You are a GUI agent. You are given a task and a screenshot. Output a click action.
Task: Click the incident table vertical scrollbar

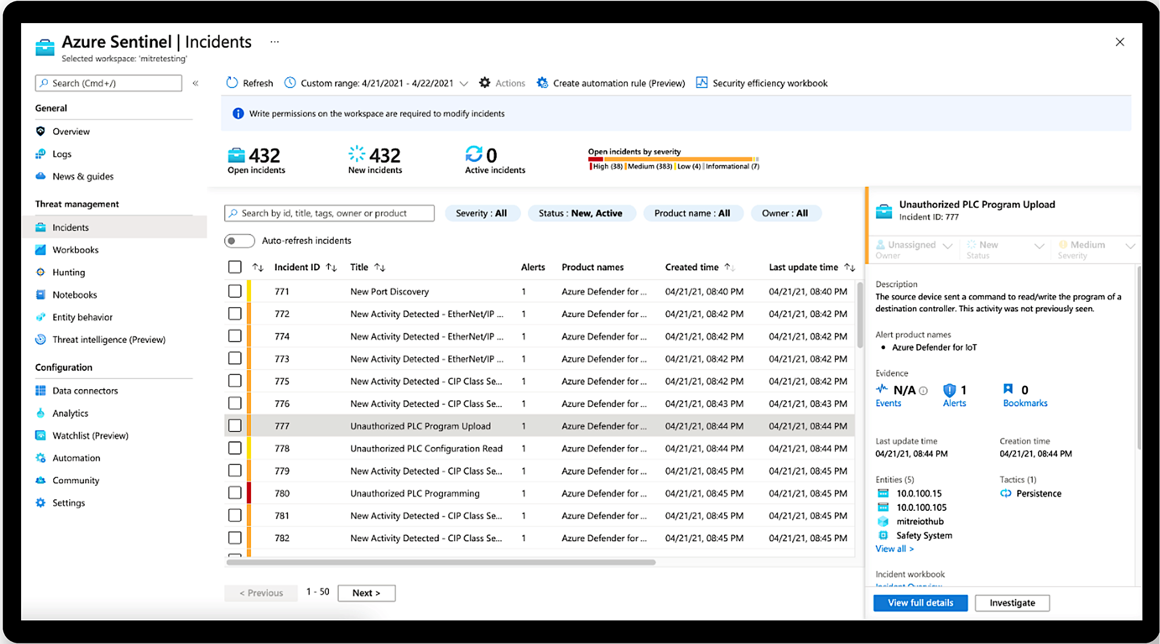click(860, 315)
